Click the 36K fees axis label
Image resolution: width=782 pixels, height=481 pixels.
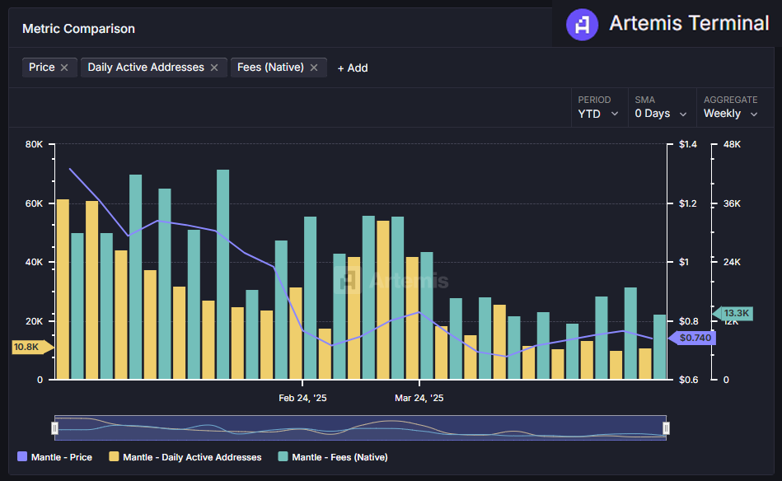click(x=732, y=203)
